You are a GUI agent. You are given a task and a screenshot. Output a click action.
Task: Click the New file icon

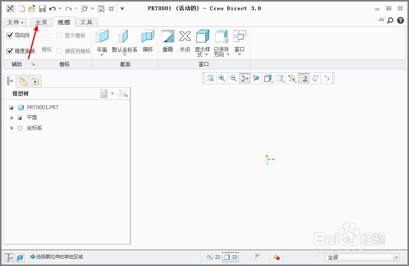tap(22, 8)
